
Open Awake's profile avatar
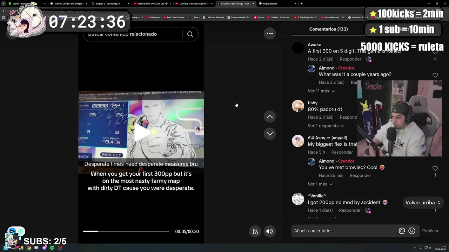click(x=298, y=48)
